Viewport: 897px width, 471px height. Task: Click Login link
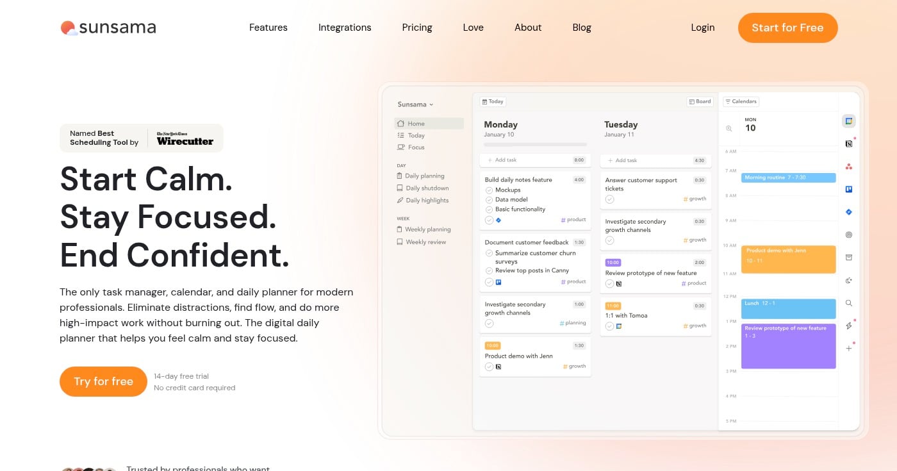[x=703, y=28]
